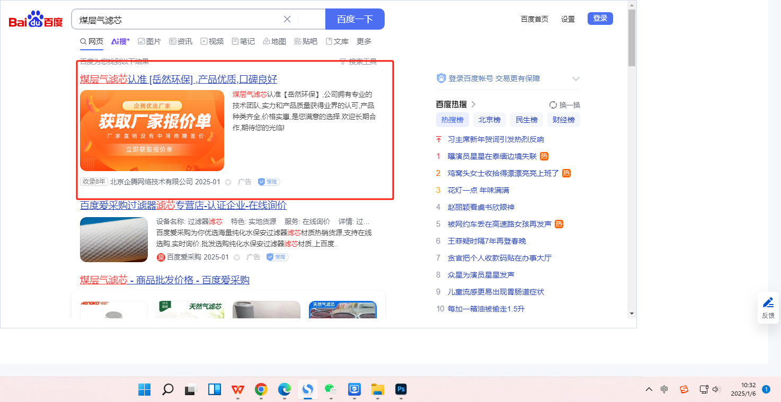Show hidden tray icons with the chevron

(x=649, y=389)
